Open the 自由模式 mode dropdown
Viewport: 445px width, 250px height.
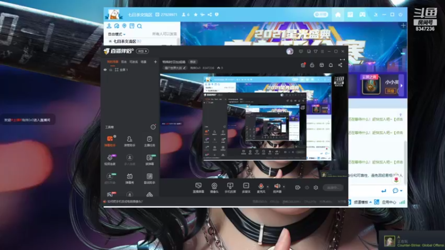tap(116, 34)
